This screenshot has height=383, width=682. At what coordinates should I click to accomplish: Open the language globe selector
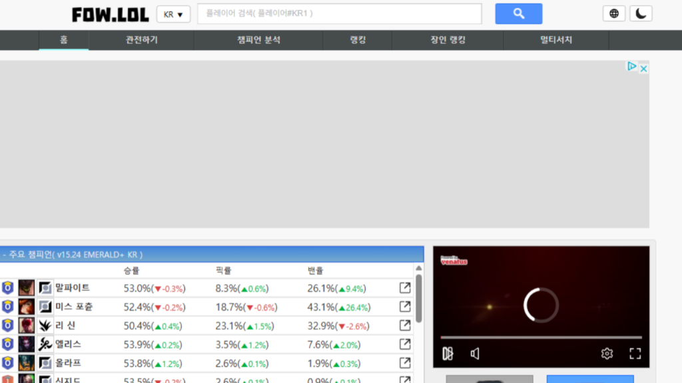[x=613, y=14]
